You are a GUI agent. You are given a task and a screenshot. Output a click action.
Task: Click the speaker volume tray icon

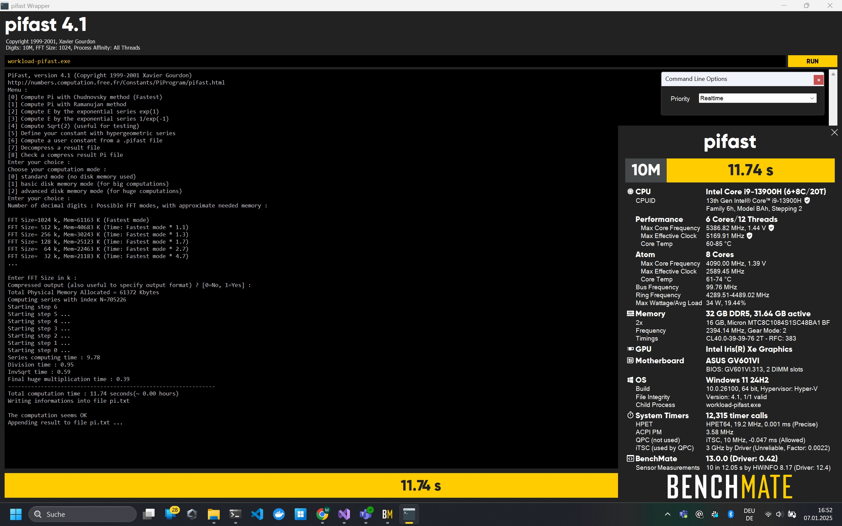(x=780, y=514)
